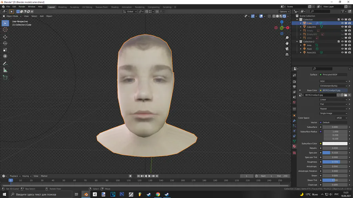Select the Move tool
The height and width of the screenshot is (198, 353).
tap(5, 37)
